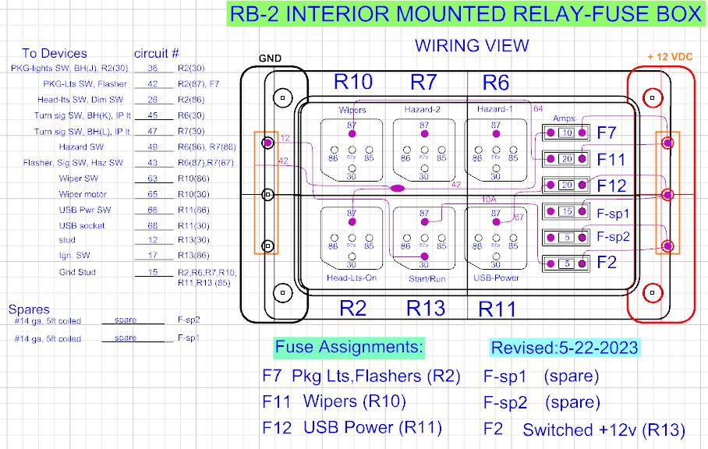
Task: Select the Hazard-2 relay caption
Action: [x=422, y=110]
